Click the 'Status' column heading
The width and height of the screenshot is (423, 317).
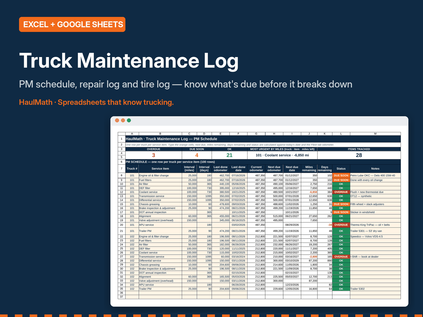pos(341,169)
